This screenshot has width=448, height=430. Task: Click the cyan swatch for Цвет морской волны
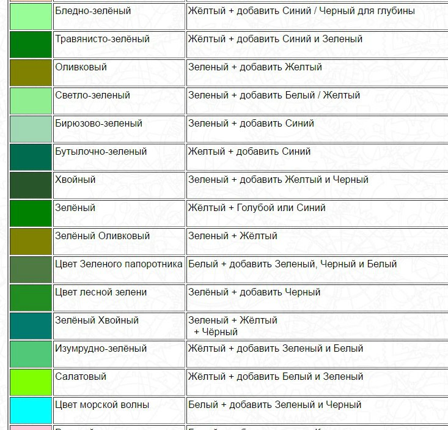pos(31,410)
